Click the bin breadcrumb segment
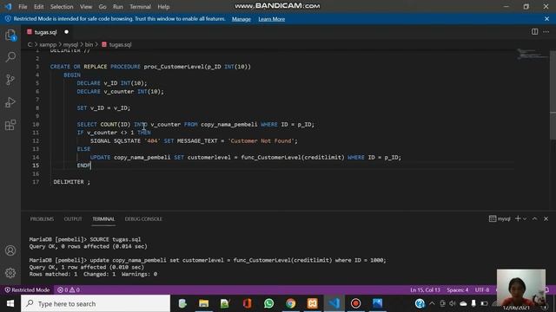This screenshot has width=556, height=312. [89, 44]
